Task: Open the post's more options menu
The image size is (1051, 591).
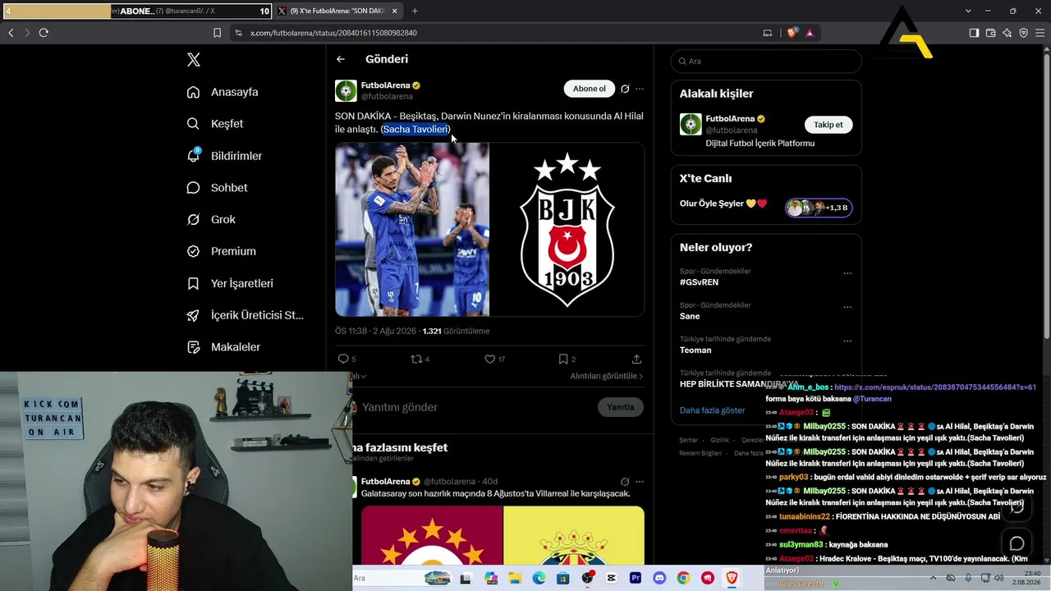Action: [640, 89]
